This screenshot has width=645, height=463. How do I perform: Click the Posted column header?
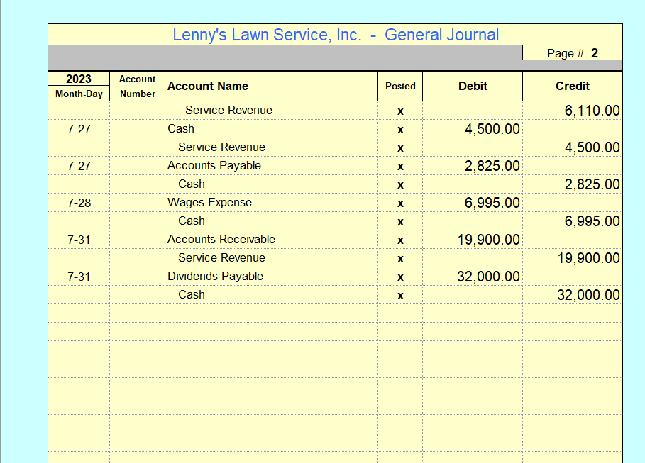[400, 86]
